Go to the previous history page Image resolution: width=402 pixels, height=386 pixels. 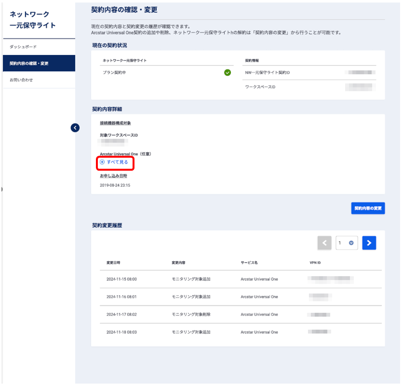coord(324,243)
